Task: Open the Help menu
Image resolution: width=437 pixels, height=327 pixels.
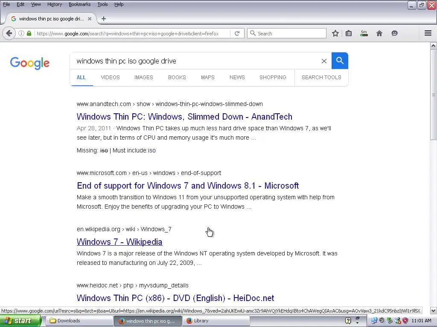Action: tap(119, 4)
